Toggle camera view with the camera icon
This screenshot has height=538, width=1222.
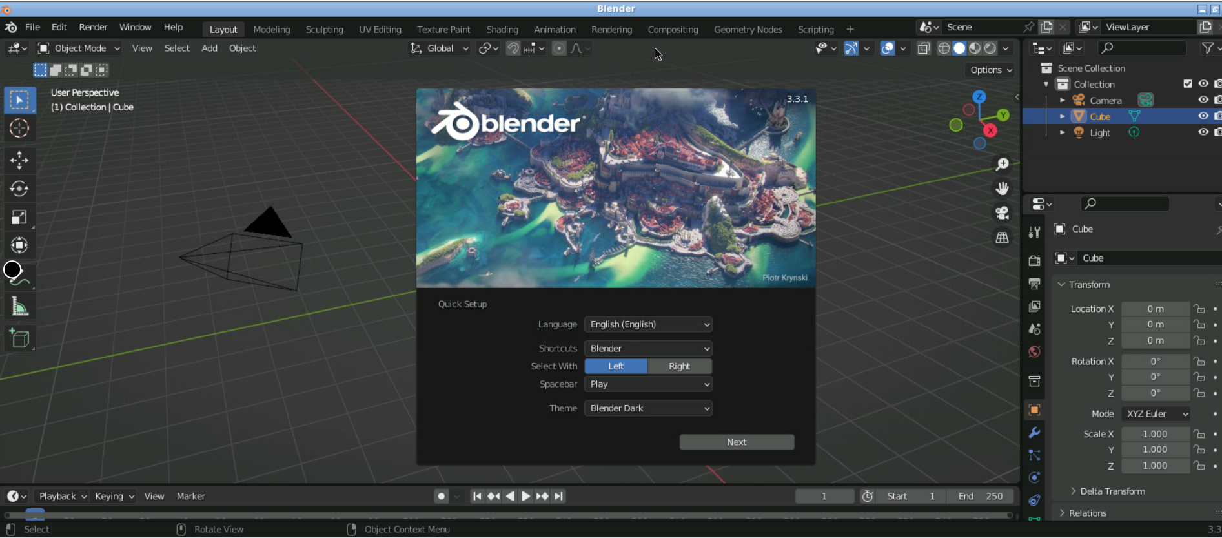tap(1002, 213)
